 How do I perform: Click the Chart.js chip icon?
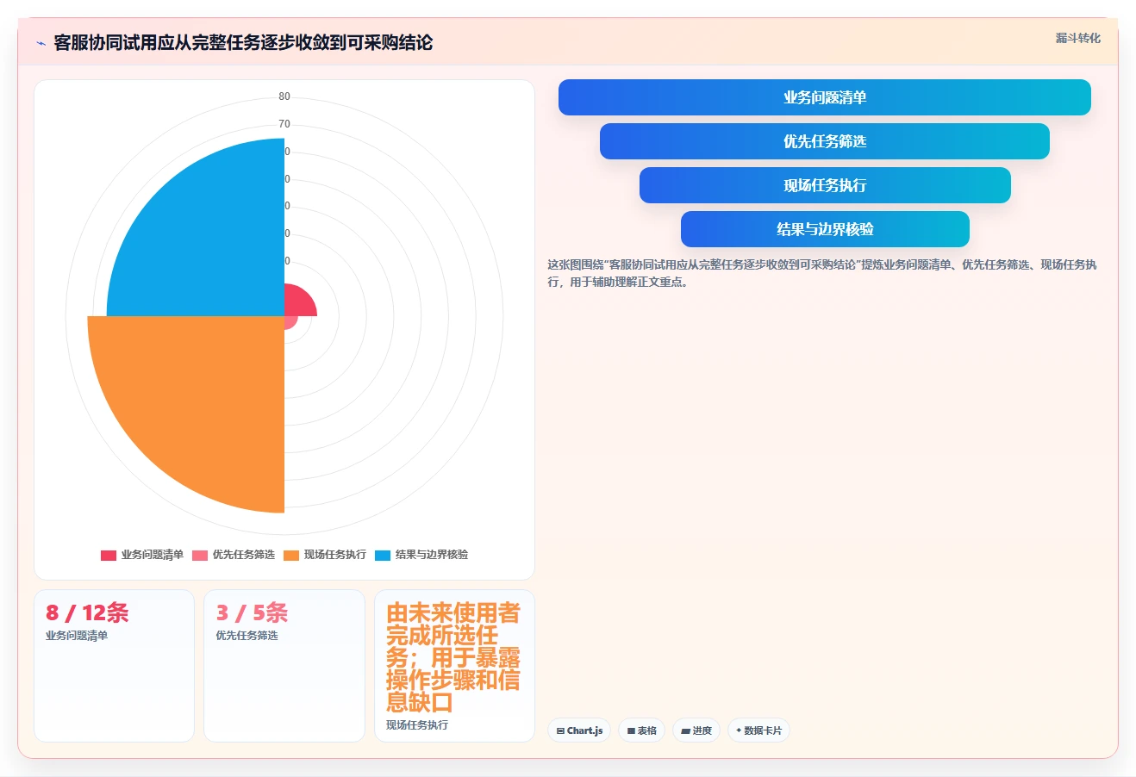[x=560, y=730]
